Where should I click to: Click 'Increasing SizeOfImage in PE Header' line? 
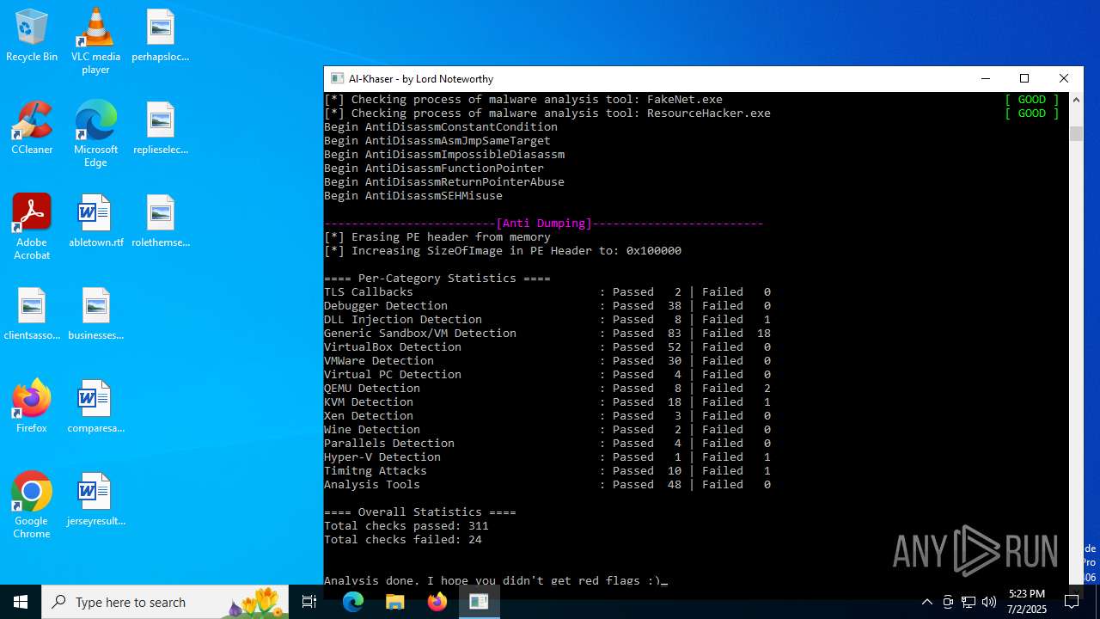tap(503, 251)
